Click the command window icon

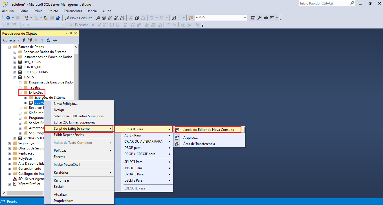[272, 18]
